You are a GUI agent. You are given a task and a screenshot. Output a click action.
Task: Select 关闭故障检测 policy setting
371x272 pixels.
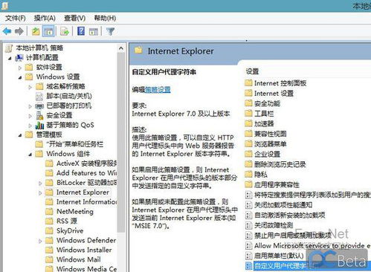tap(269, 225)
